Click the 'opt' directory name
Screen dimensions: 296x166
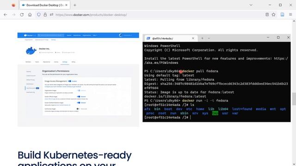[283, 109]
